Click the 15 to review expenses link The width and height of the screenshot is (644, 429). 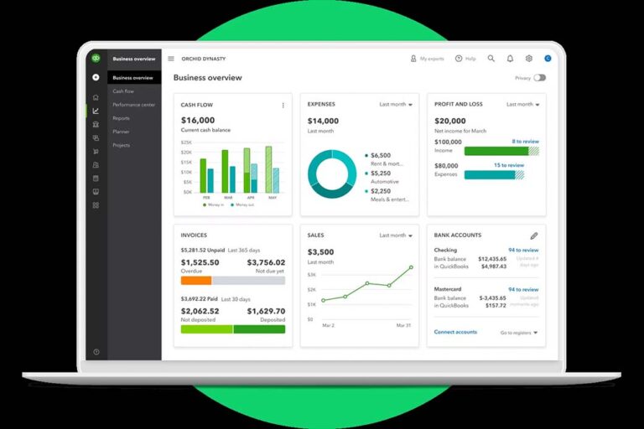pos(509,165)
